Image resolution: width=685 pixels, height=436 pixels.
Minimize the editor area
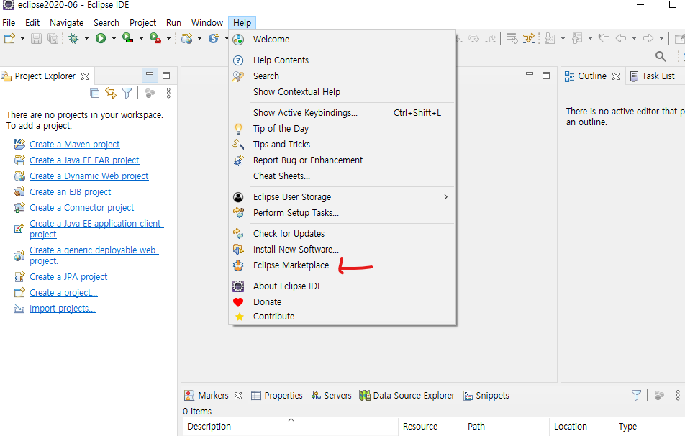tap(530, 74)
